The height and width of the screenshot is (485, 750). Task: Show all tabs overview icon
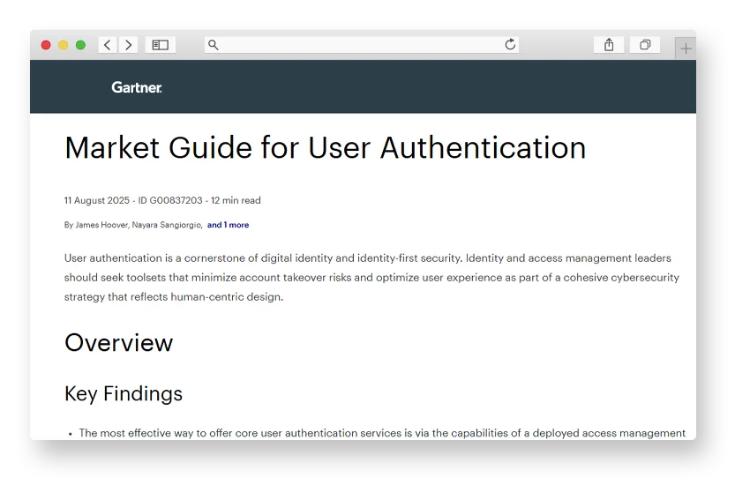coord(645,45)
